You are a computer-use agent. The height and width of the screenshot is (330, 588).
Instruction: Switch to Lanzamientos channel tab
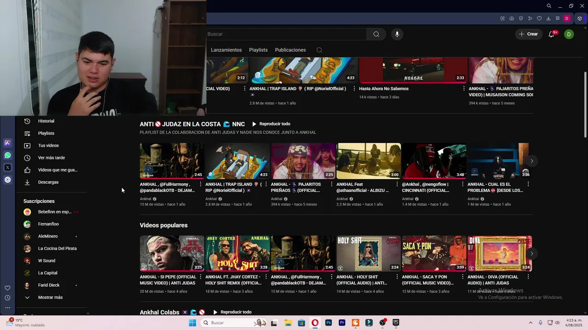tap(226, 50)
